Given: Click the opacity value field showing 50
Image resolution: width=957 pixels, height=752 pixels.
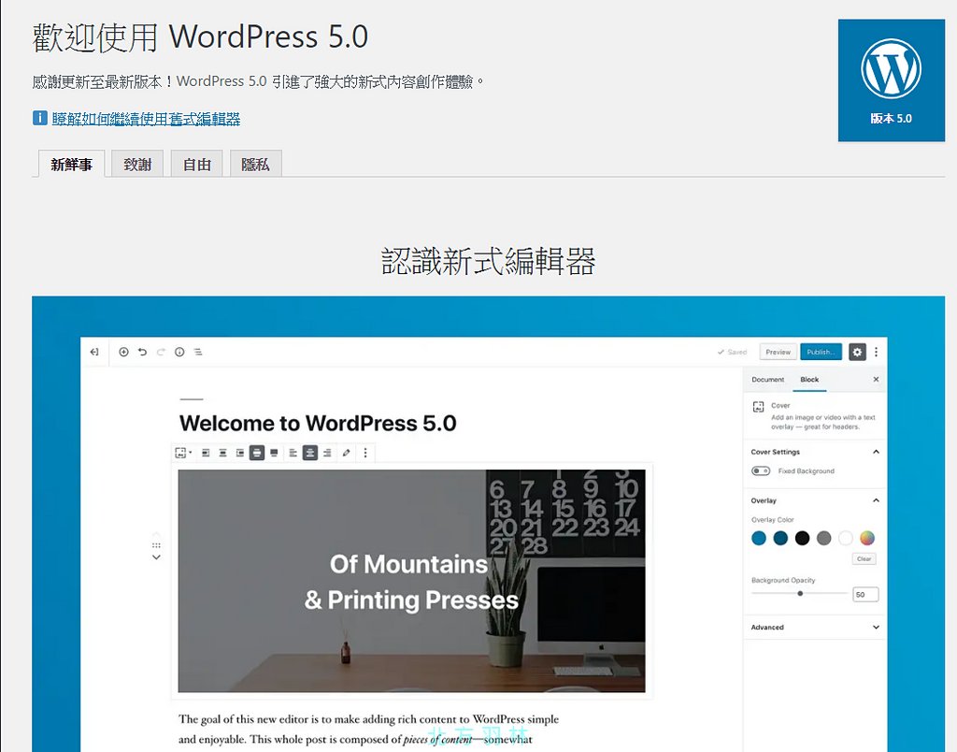Looking at the screenshot, I should [864, 594].
